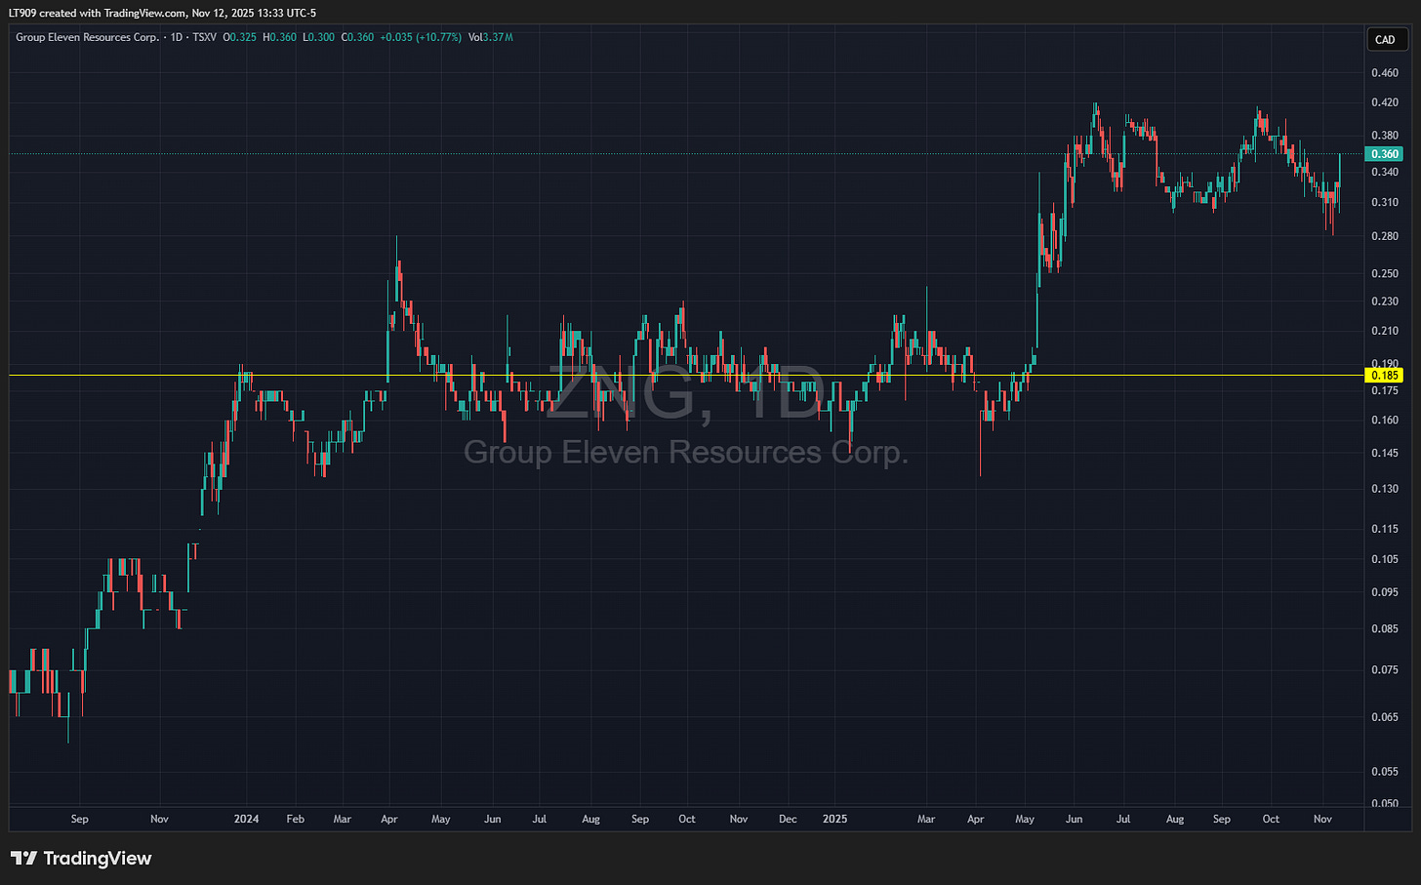
Task: Click the 0.230 price axis label
Action: click(1385, 302)
